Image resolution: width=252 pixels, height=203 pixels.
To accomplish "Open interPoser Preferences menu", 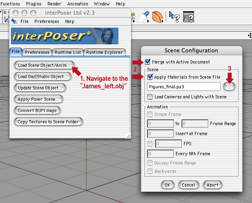I will click(47, 21).
